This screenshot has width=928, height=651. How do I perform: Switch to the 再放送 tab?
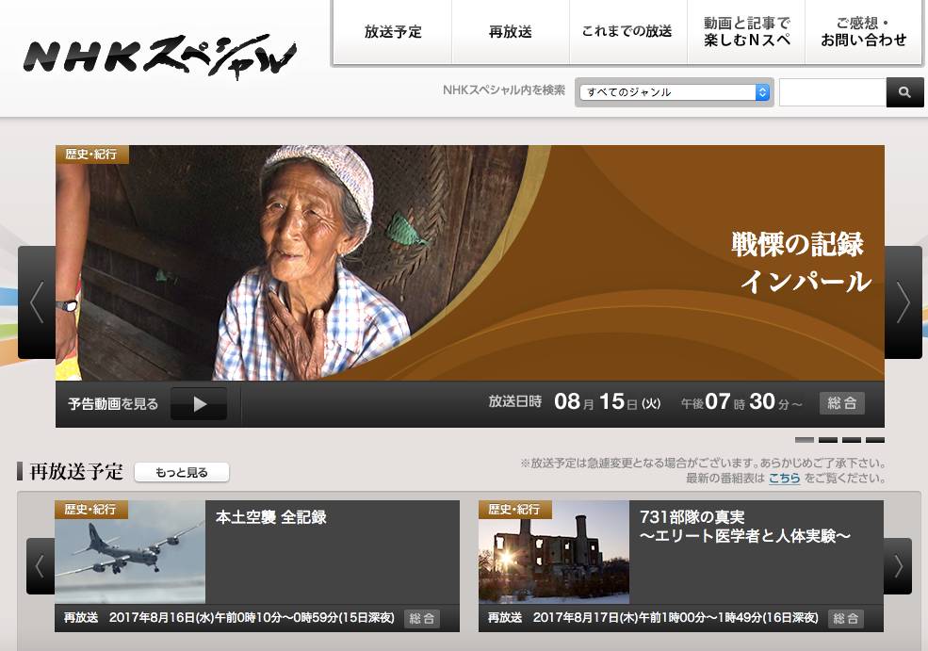pyautogui.click(x=510, y=31)
